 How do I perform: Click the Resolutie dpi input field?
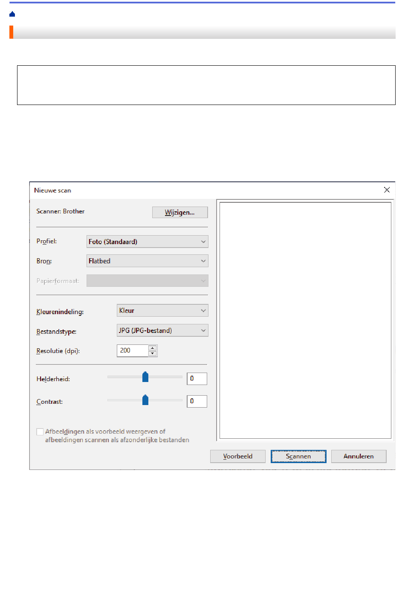tap(133, 351)
